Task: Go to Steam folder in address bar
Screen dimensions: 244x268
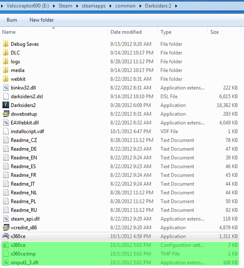Action: coord(65,6)
